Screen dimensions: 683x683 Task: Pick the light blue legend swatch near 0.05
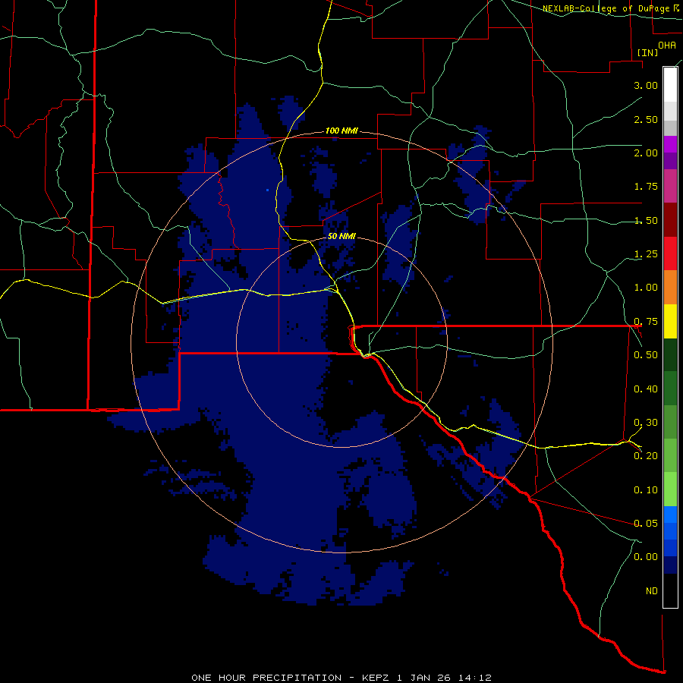point(670,515)
